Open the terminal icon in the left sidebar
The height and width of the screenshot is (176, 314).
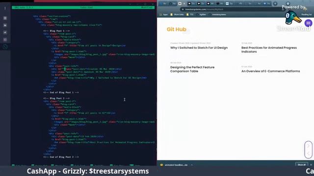(5, 47)
